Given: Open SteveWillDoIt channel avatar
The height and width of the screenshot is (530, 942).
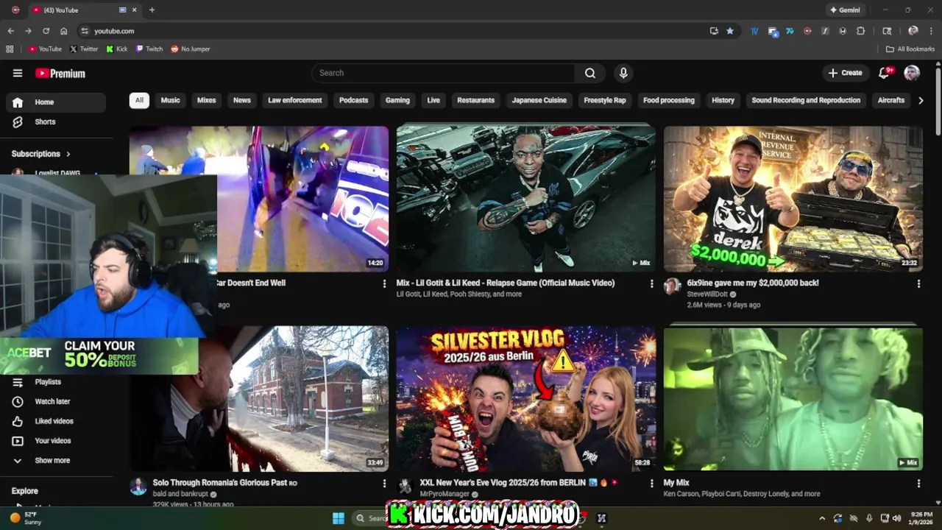Looking at the screenshot, I should 672,286.
